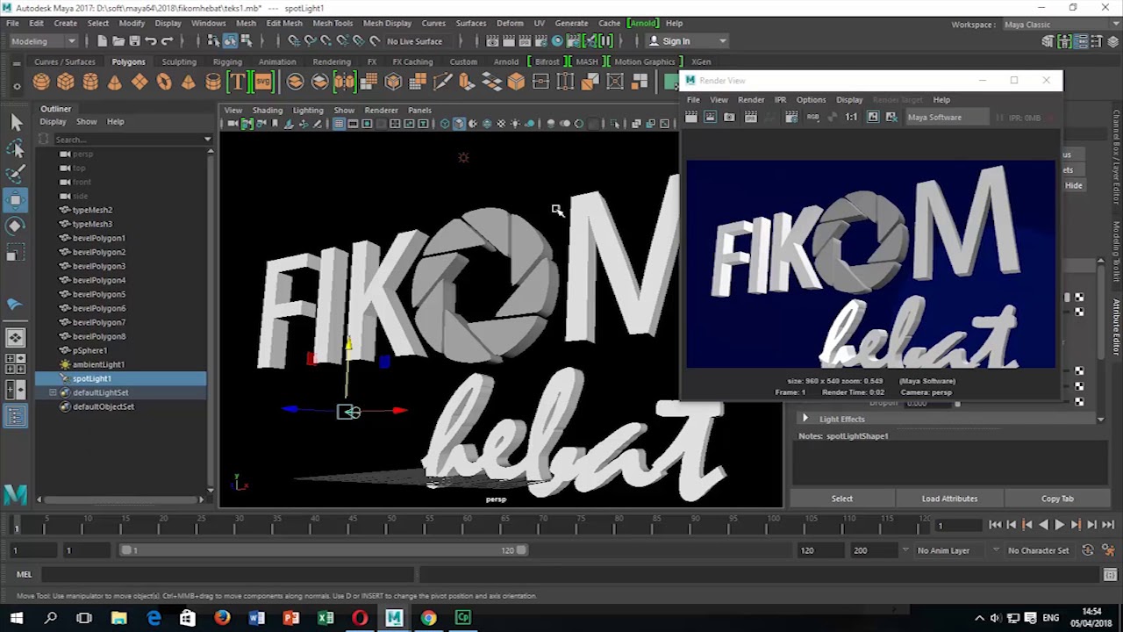Viewport: 1123px width, 632px height.
Task: Click the Outliner search field
Action: click(x=127, y=140)
